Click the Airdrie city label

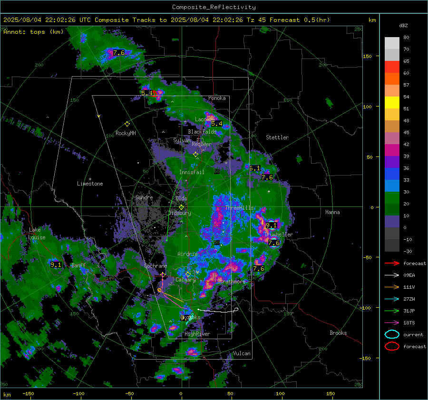tap(187, 254)
